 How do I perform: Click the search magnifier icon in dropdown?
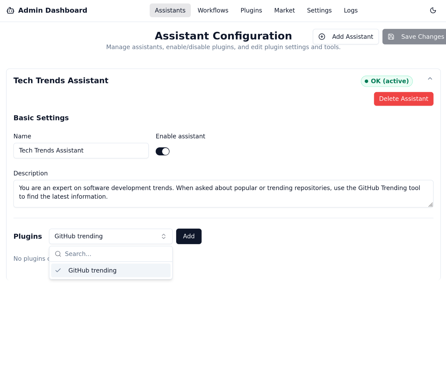58,254
